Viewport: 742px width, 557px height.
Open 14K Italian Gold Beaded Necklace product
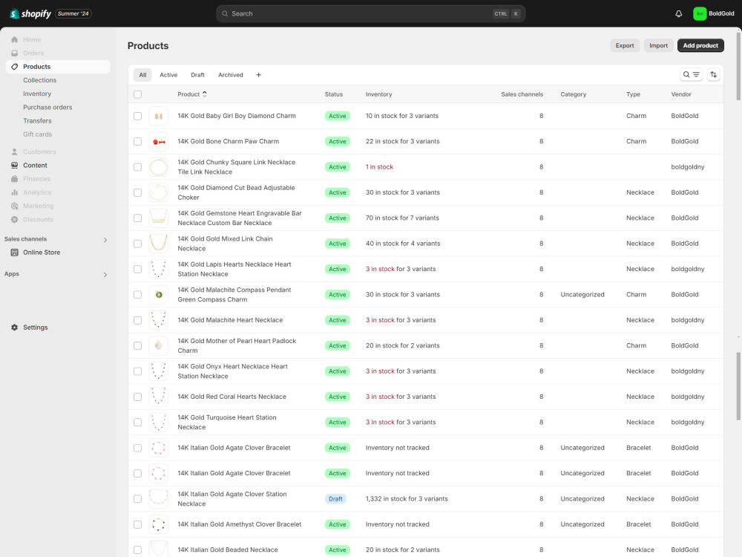228,550
